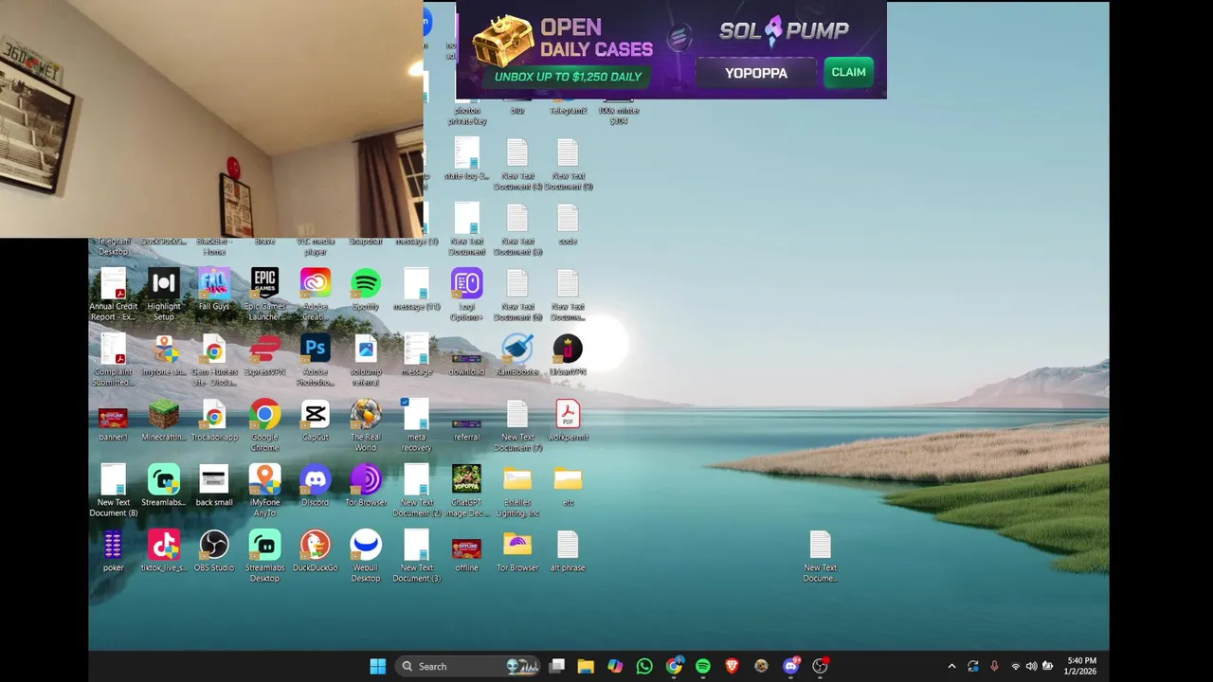The width and height of the screenshot is (1213, 682).
Task: Open Brave browser from the taskbar
Action: 732,666
